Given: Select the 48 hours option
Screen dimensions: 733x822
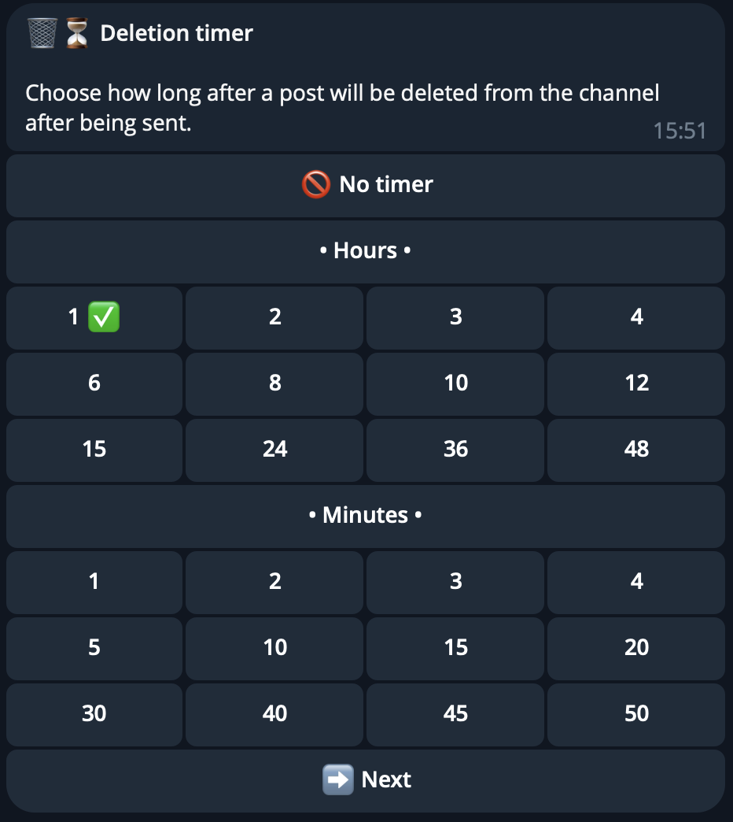Looking at the screenshot, I should click(x=636, y=449).
